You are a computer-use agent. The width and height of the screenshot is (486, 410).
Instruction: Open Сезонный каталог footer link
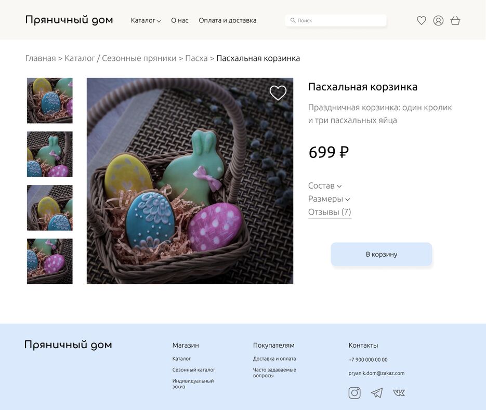click(194, 369)
